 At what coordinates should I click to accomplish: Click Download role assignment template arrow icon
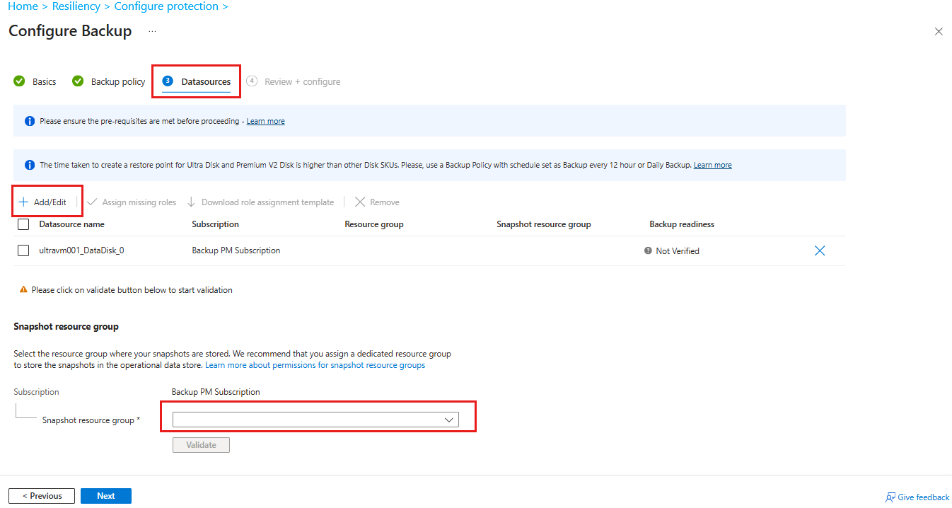tap(191, 202)
